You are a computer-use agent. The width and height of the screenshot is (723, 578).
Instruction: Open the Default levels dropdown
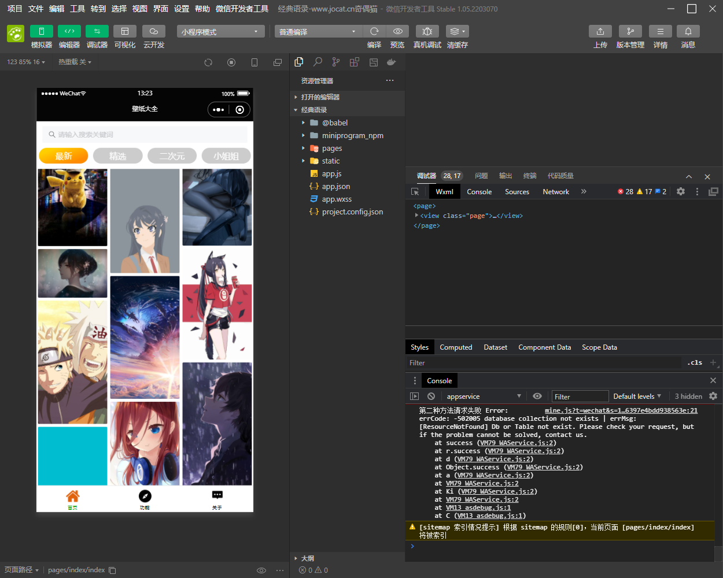pyautogui.click(x=637, y=396)
